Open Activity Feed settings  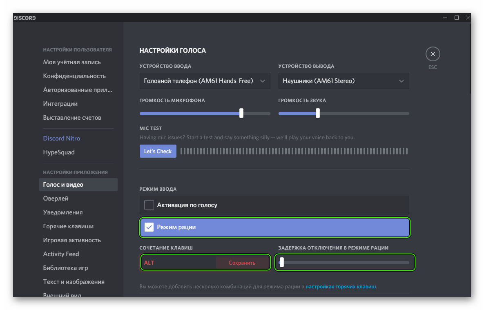[x=61, y=254]
